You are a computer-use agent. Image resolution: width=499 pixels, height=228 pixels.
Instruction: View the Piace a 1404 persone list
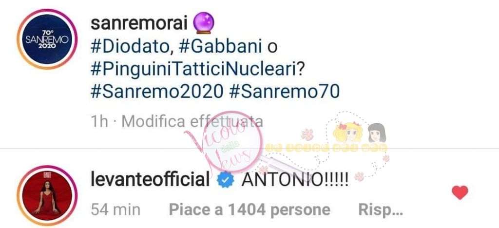249,209
